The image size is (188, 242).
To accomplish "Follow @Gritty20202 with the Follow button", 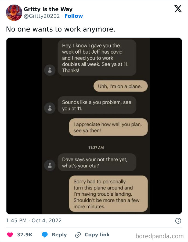I will point(74,16).
